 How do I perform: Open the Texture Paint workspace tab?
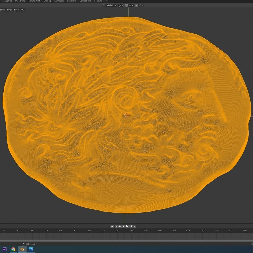pyautogui.click(x=34, y=1)
